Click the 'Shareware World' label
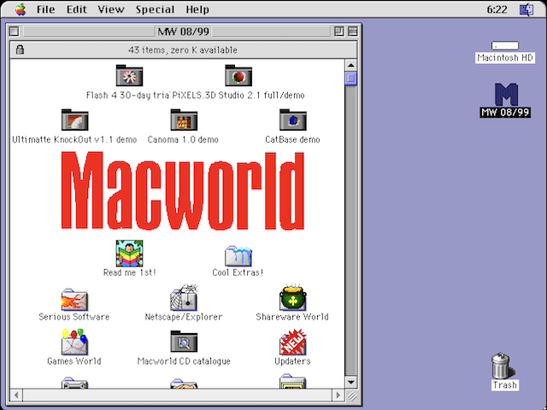547x410 pixels. click(292, 317)
